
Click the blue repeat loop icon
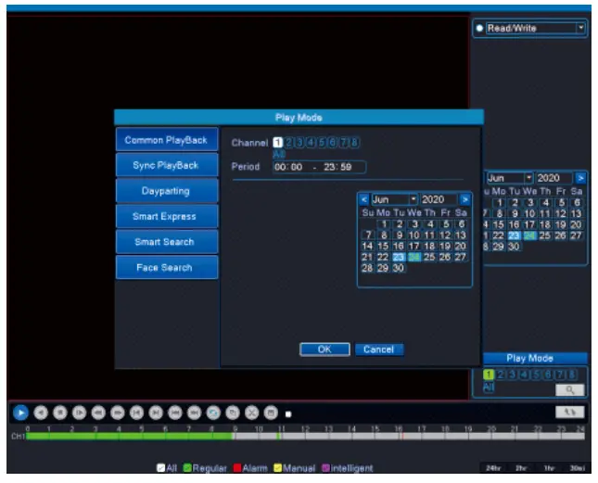tap(213, 413)
